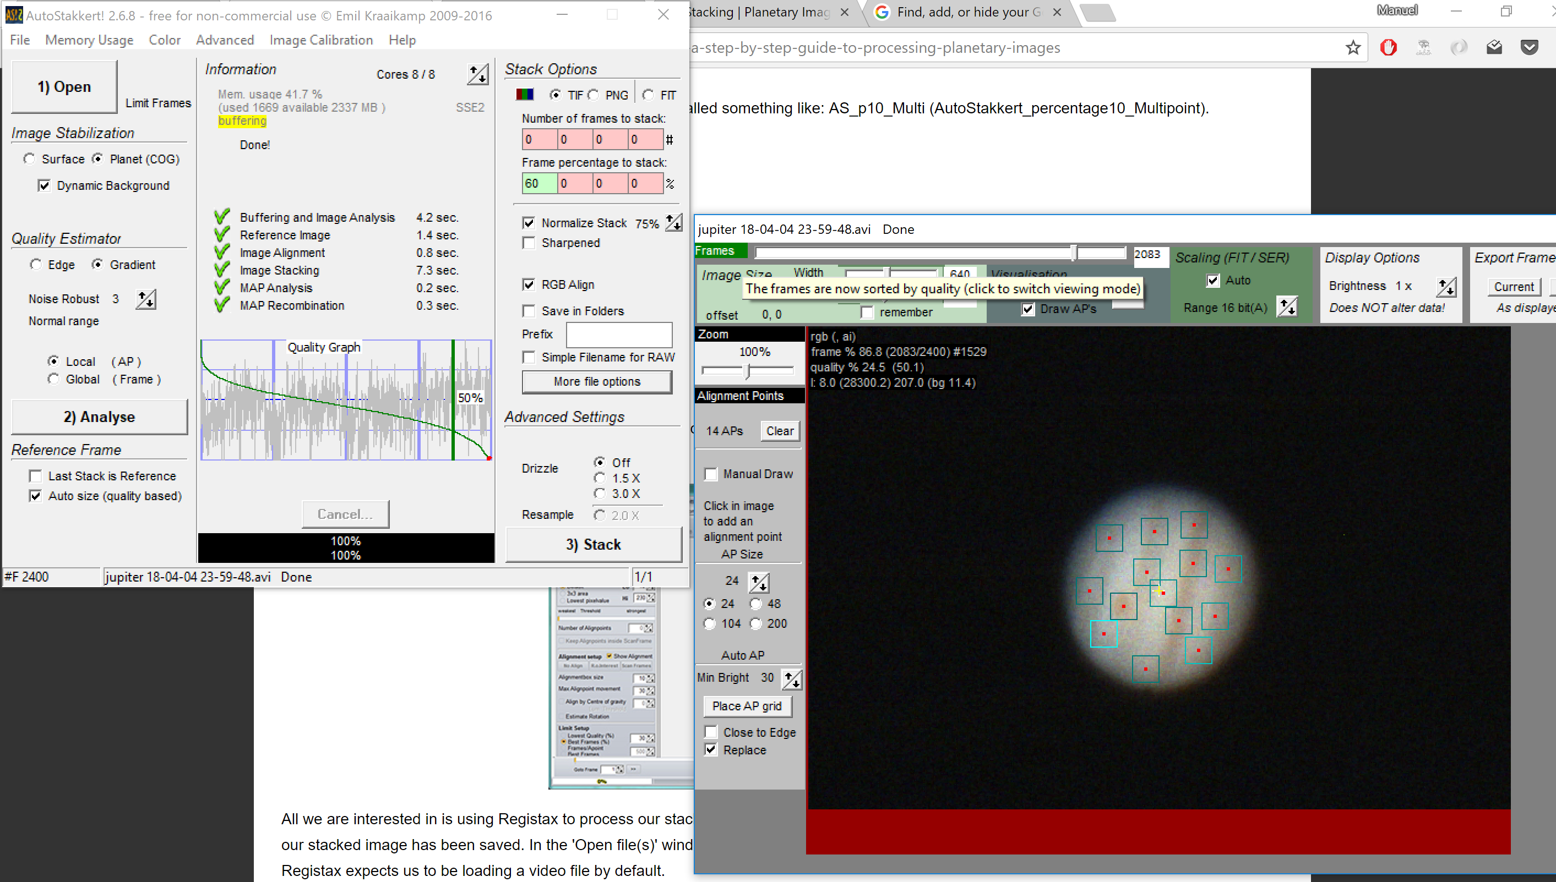
Task: Select Global (Frame) quality option
Action: click(53, 379)
